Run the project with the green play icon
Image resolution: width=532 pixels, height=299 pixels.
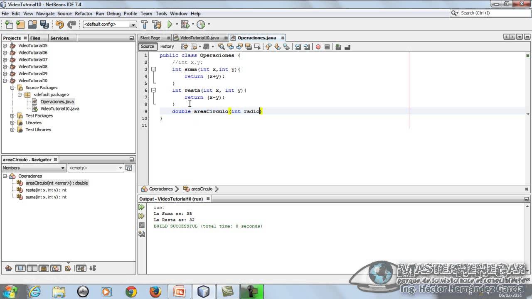170,25
